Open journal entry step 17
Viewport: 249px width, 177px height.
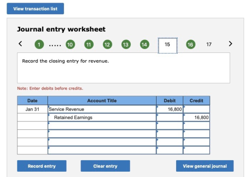click(209, 44)
